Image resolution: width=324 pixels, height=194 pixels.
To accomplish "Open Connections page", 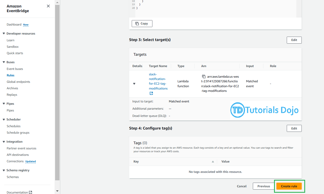I will (x=15, y=161).
